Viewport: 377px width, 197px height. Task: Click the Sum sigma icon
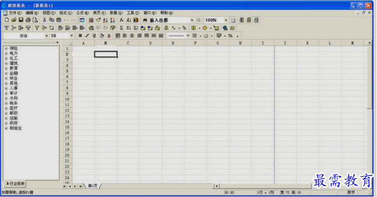(x=122, y=28)
